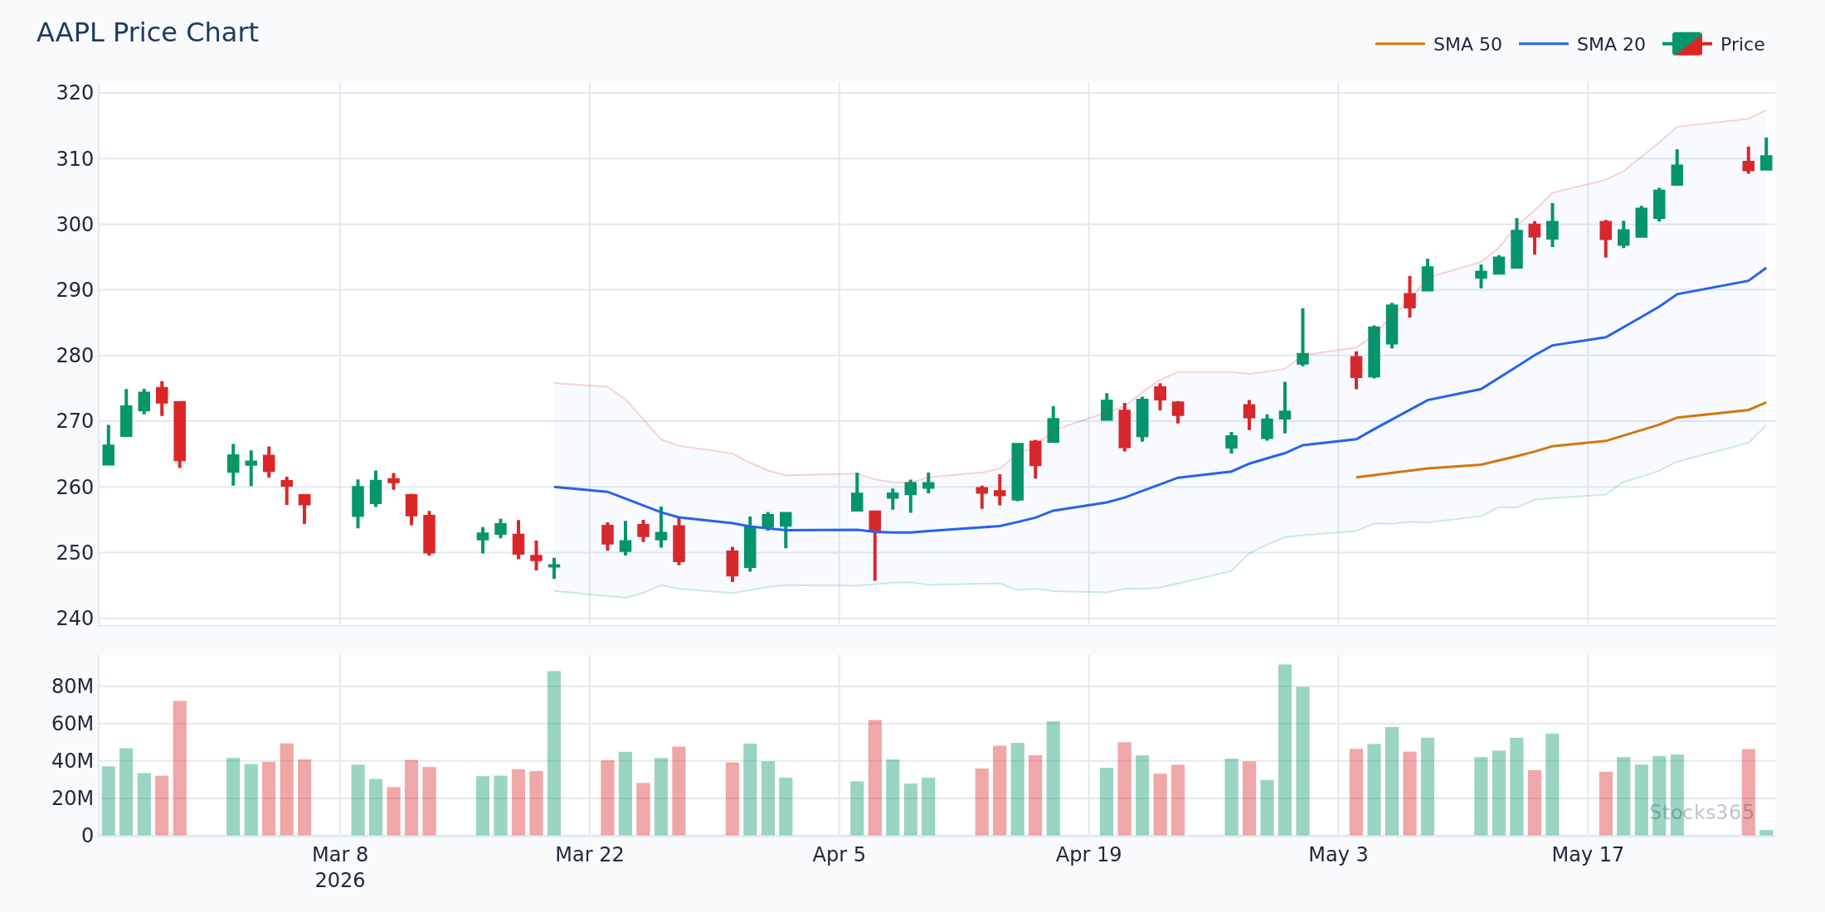Click the tallest green volume bar before May 3
This screenshot has width=1825, height=912.
[1285, 749]
